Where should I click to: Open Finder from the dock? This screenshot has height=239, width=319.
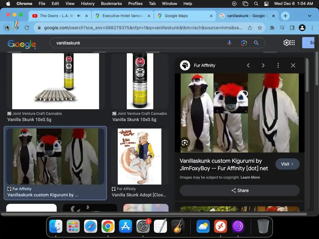(56, 226)
